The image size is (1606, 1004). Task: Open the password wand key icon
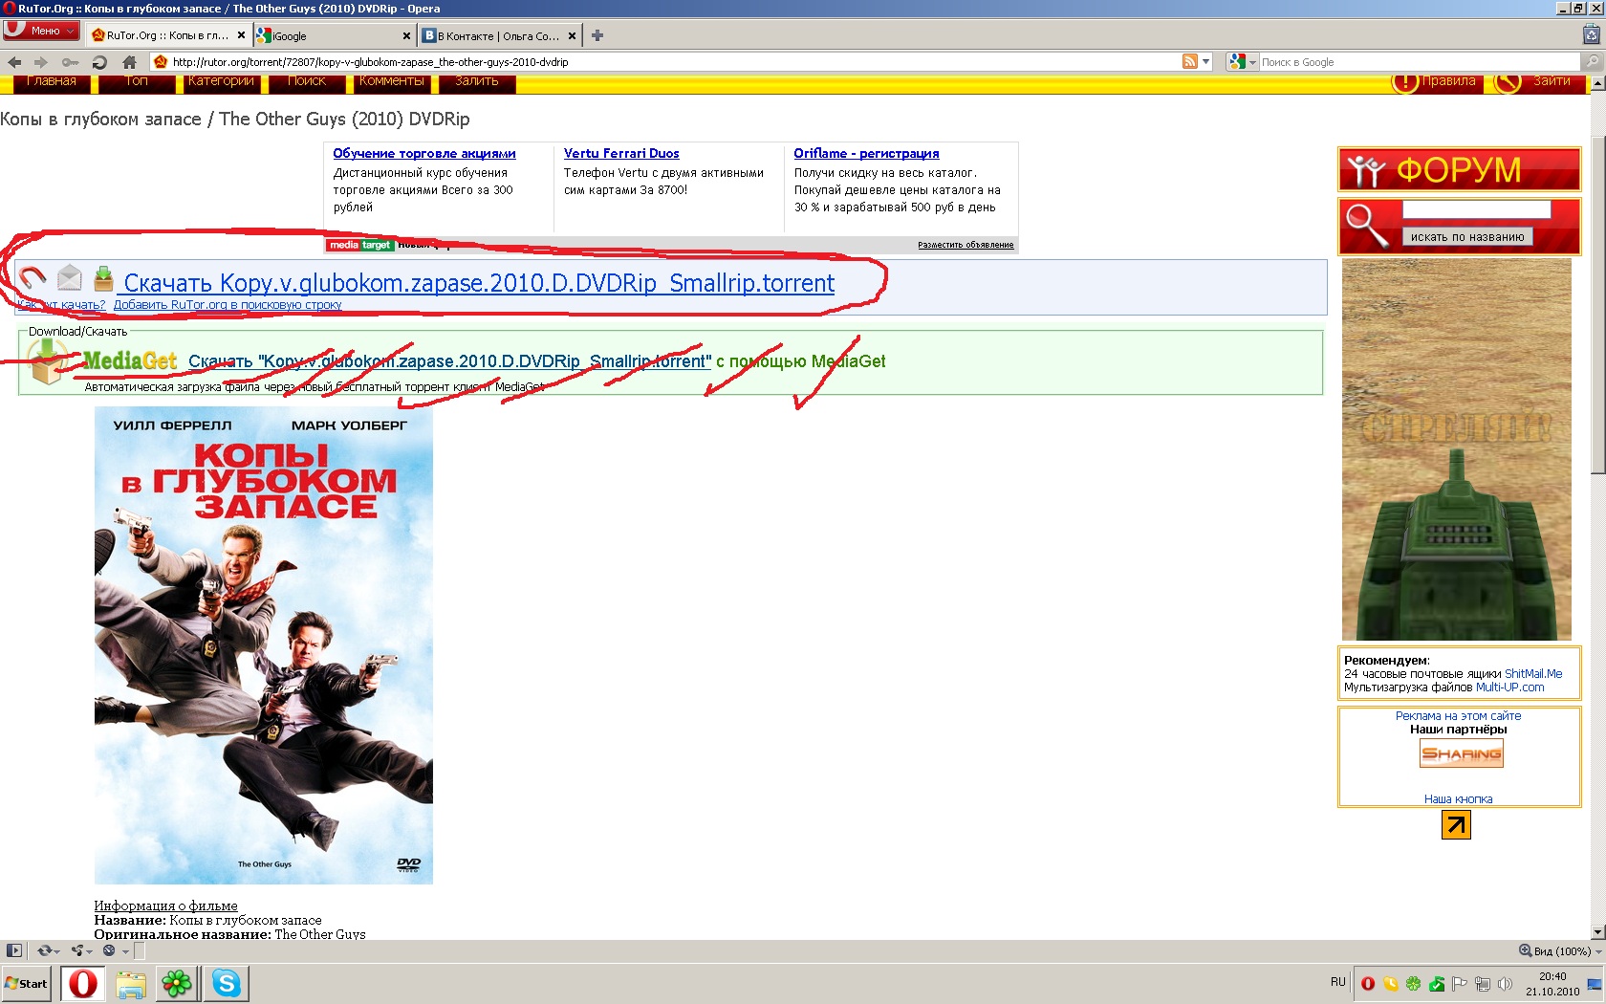pos(70,62)
